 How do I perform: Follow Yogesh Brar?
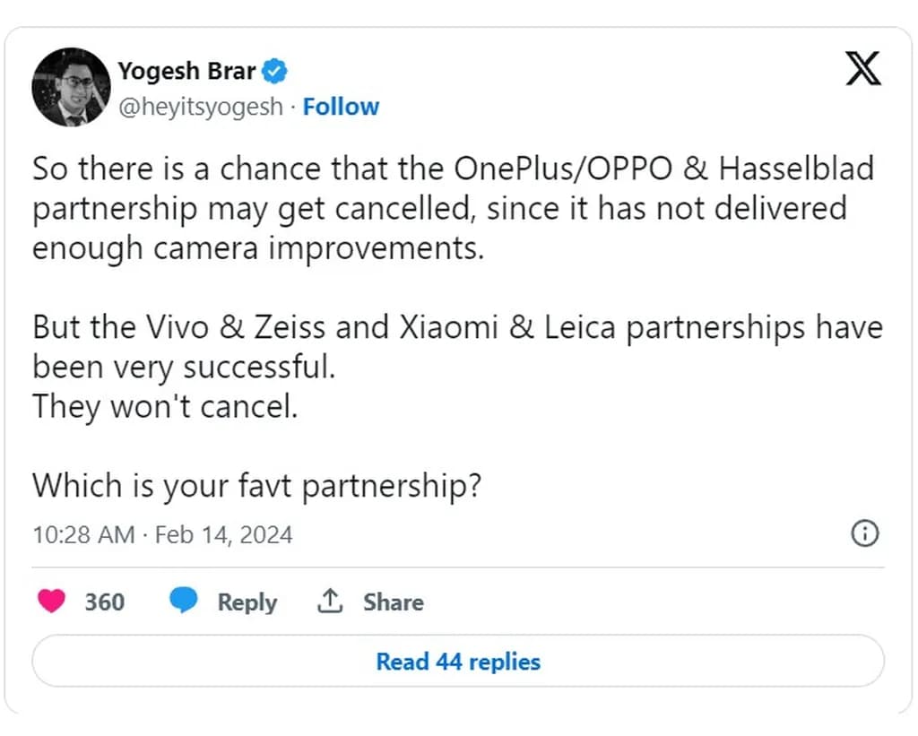341,107
